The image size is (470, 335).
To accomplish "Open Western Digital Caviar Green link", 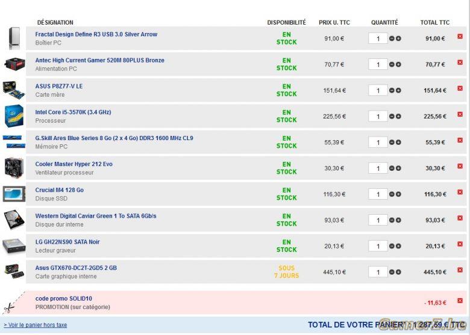I will (x=96, y=216).
